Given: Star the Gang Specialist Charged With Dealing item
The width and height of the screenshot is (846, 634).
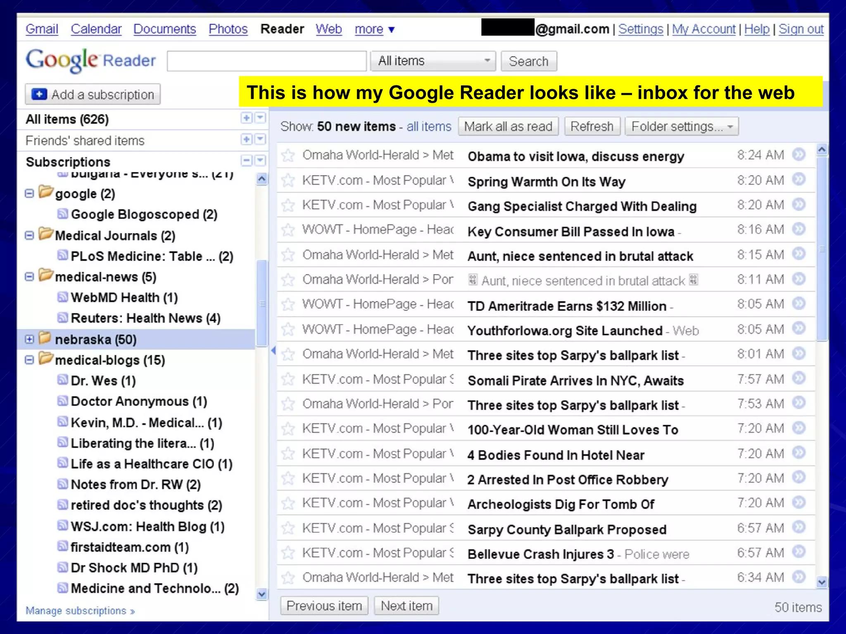Looking at the screenshot, I should [x=288, y=205].
